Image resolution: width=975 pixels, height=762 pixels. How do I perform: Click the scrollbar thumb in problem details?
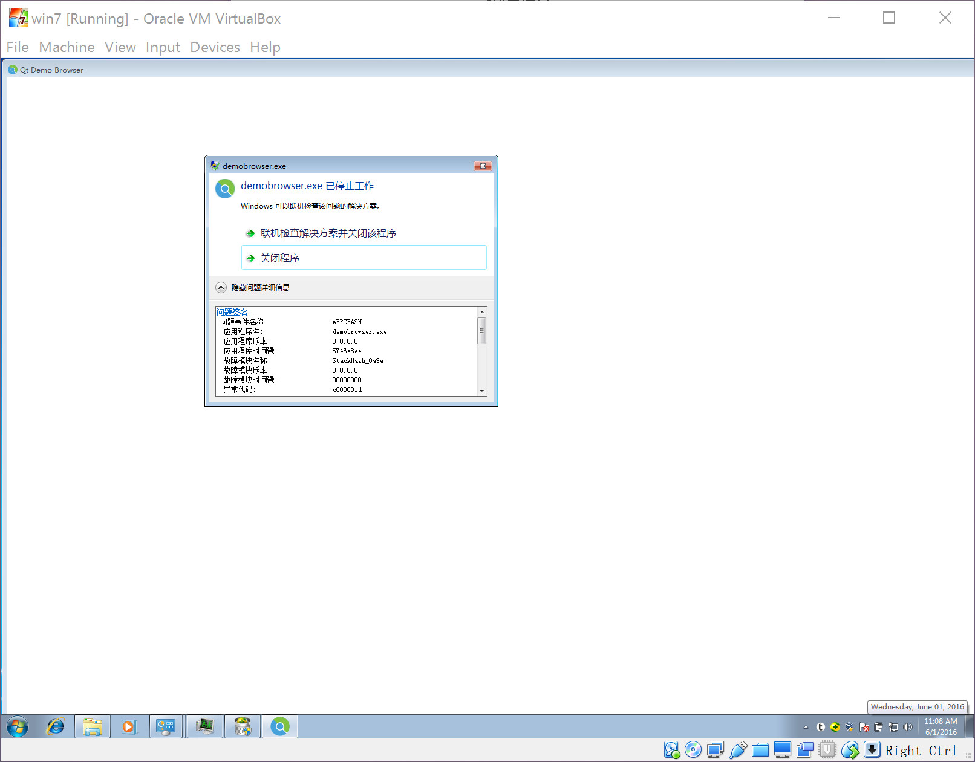coord(482,331)
